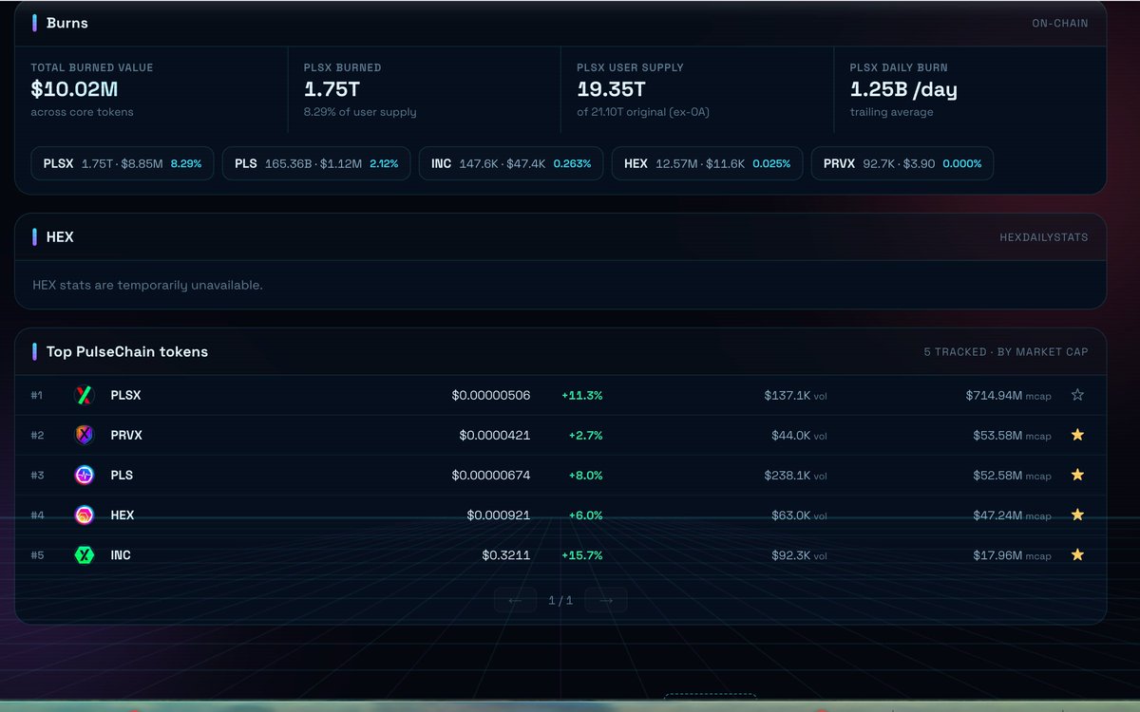The width and height of the screenshot is (1140, 712).
Task: Click the +8.0% change value
Action: pos(585,475)
